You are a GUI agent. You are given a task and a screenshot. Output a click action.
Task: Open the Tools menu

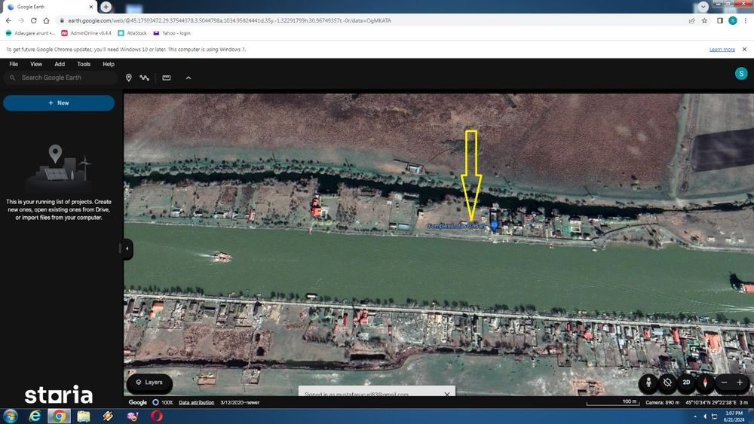click(84, 64)
